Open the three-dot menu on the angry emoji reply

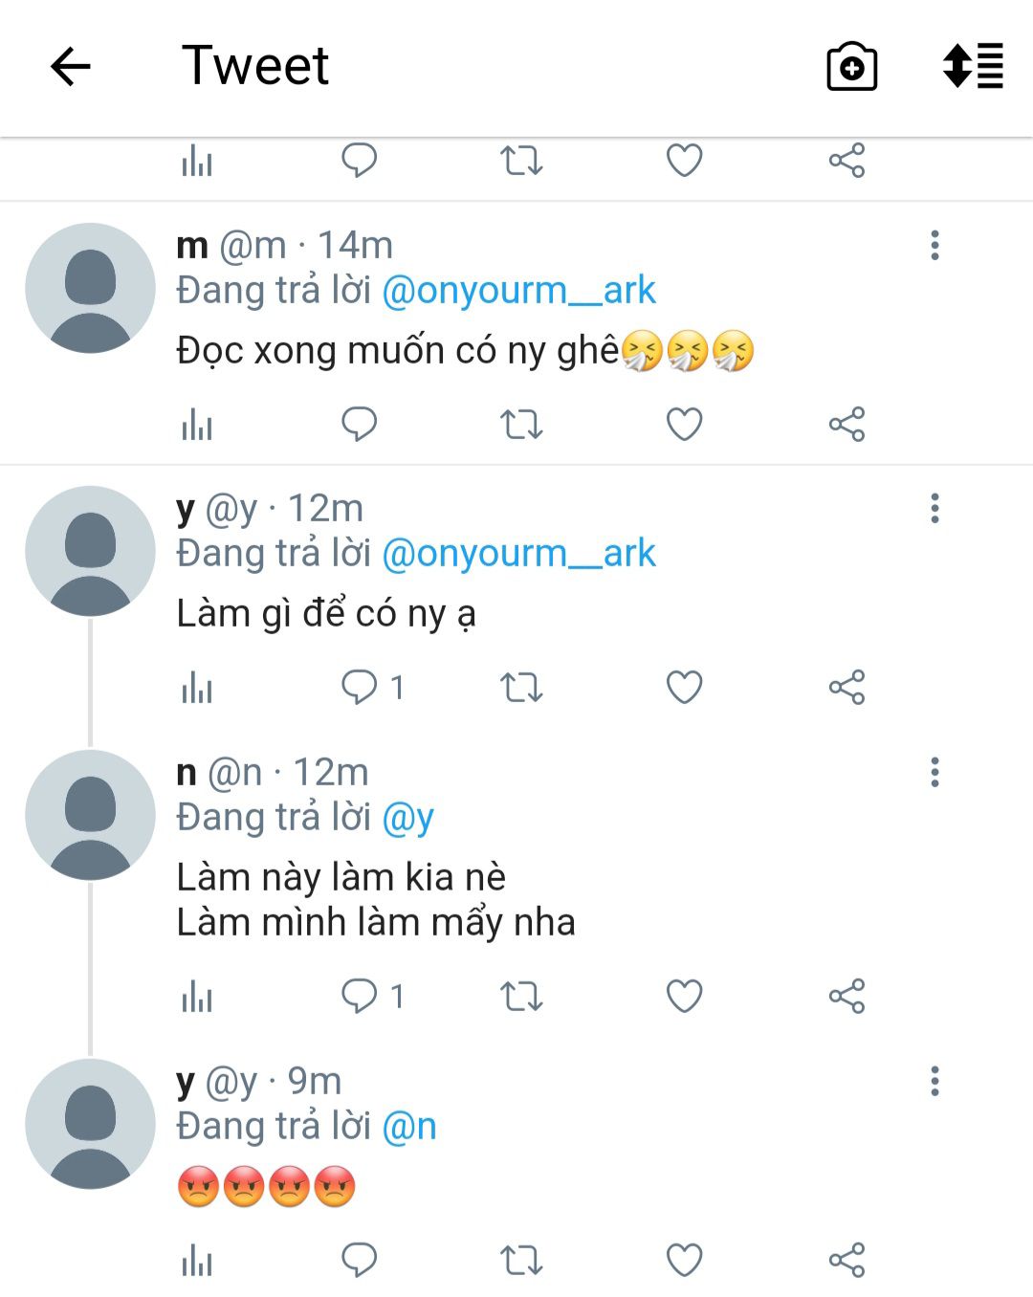click(x=934, y=1082)
